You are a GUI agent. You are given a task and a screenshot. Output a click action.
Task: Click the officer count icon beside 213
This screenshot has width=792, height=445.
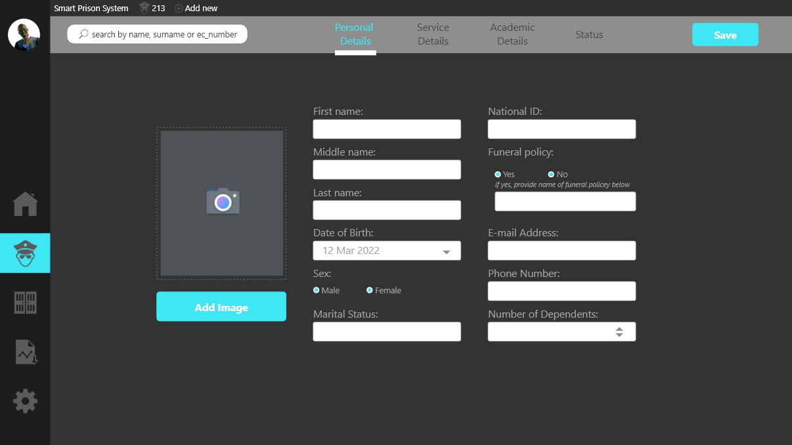[x=144, y=9]
